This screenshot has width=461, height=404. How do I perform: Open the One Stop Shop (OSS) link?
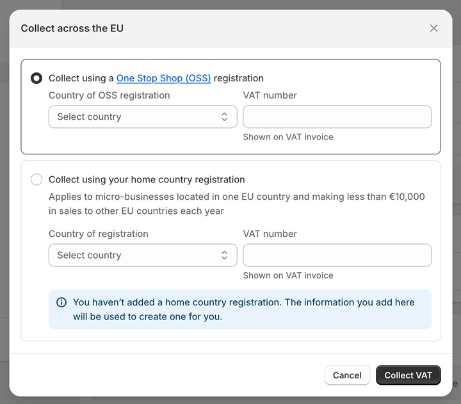(x=163, y=78)
